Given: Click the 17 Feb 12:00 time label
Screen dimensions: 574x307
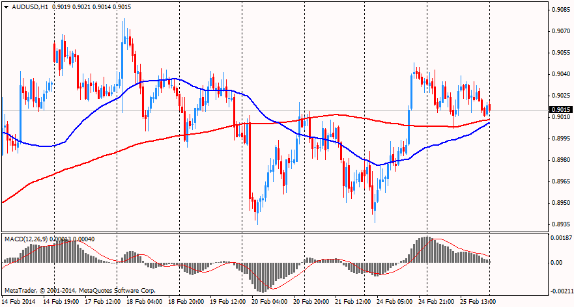Looking at the screenshot, I should [x=102, y=302].
